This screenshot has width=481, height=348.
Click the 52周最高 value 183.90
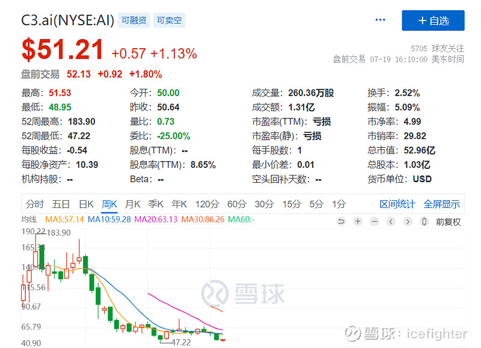coord(82,122)
